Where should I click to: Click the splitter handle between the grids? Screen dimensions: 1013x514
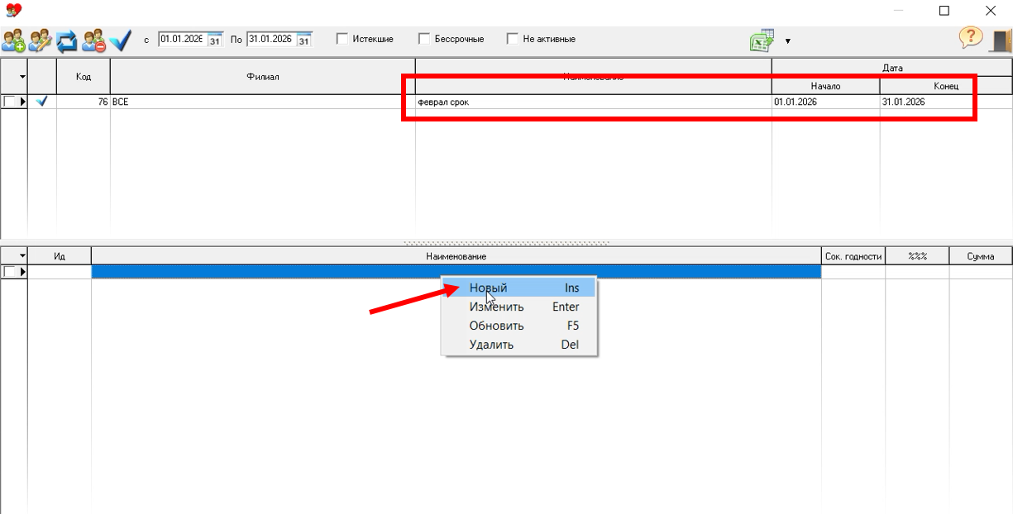pos(506,243)
